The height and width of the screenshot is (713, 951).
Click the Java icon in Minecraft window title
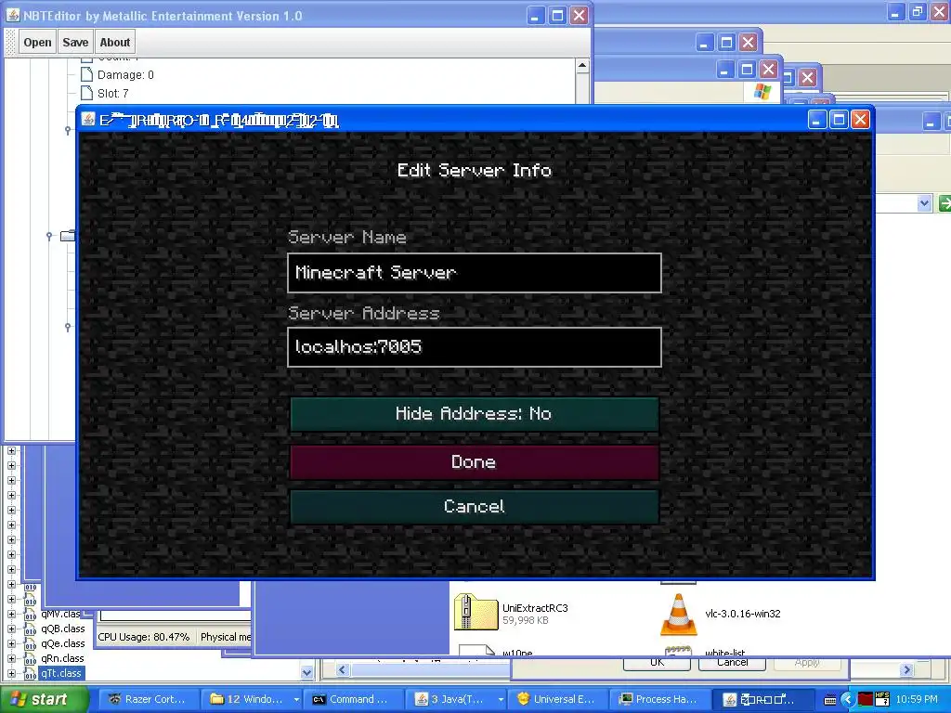point(88,119)
